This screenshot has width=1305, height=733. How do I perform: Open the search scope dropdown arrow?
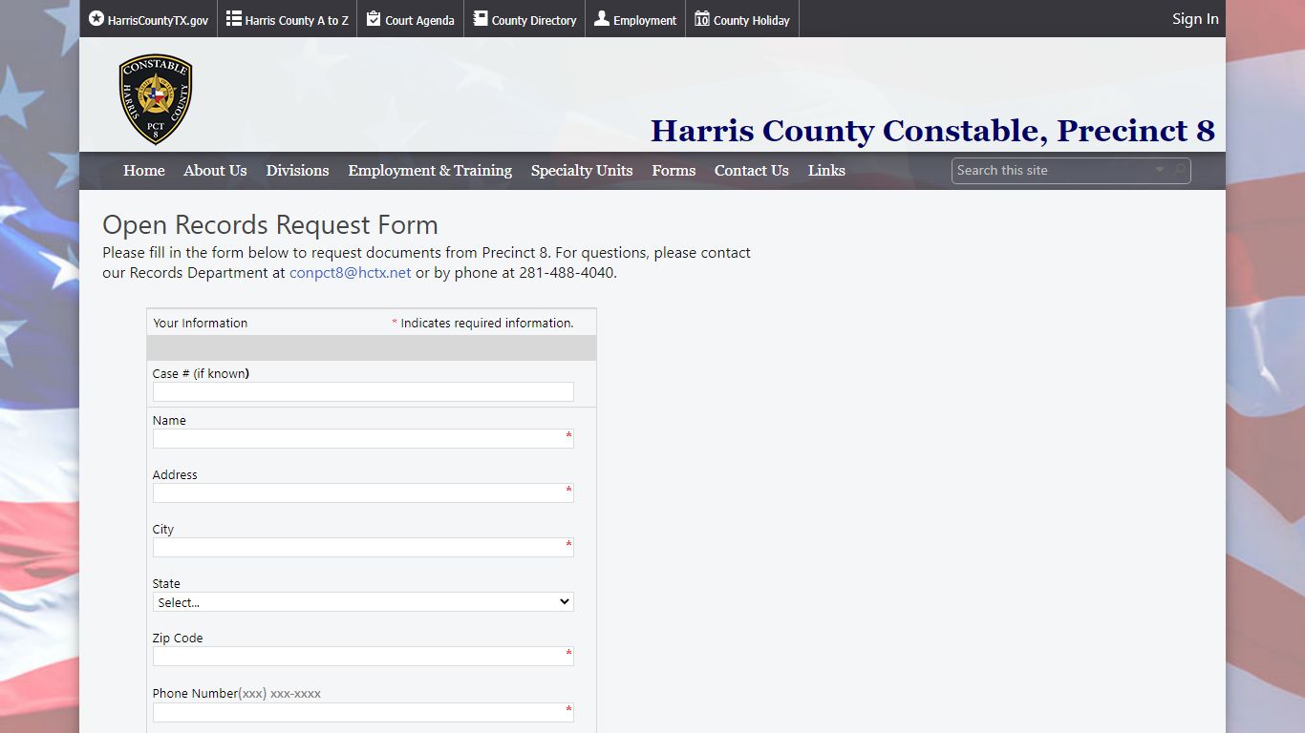[x=1160, y=170]
